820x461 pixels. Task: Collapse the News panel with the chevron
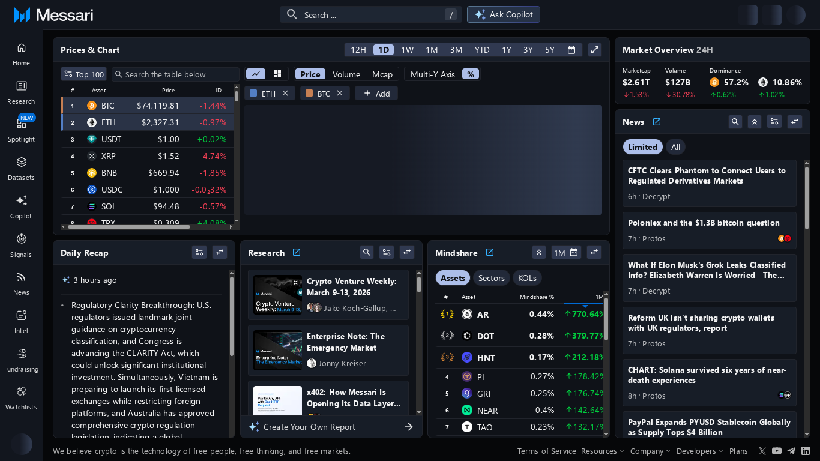[x=755, y=121]
